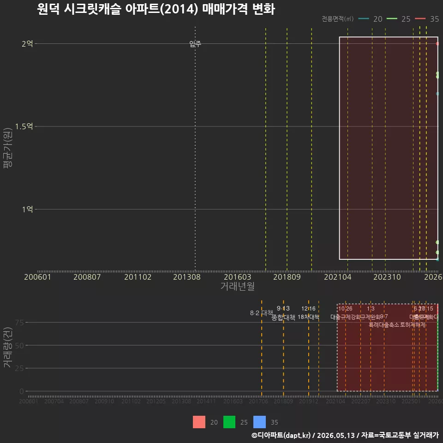Click the 1.5억 price axis label
This screenshot has height=443, width=443.
click(24, 126)
